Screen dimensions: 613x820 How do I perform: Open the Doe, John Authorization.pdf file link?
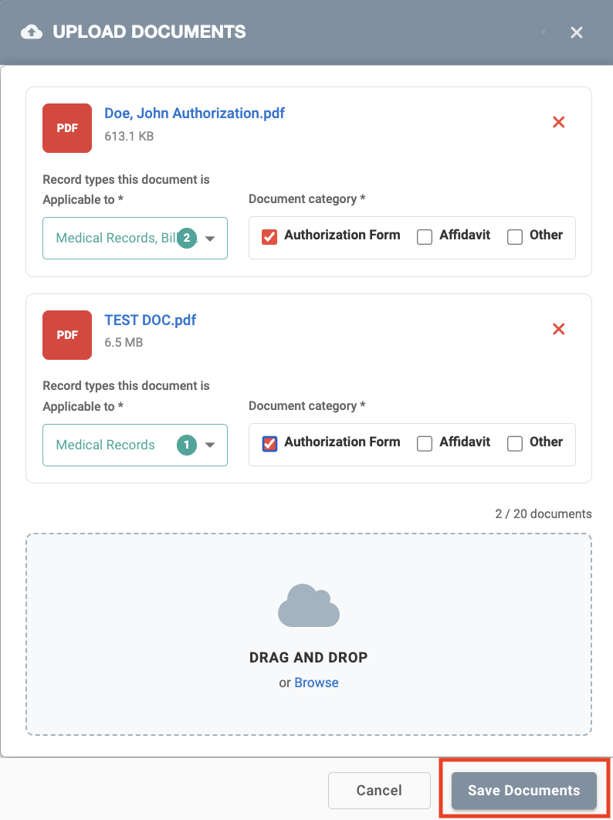tap(195, 114)
